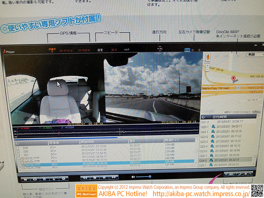Tick the checkbox for file 021

pyautogui.click(x=16, y=154)
